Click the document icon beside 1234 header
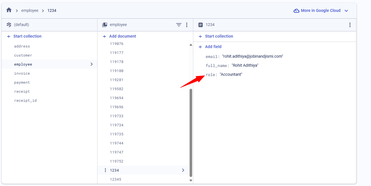 click(201, 25)
